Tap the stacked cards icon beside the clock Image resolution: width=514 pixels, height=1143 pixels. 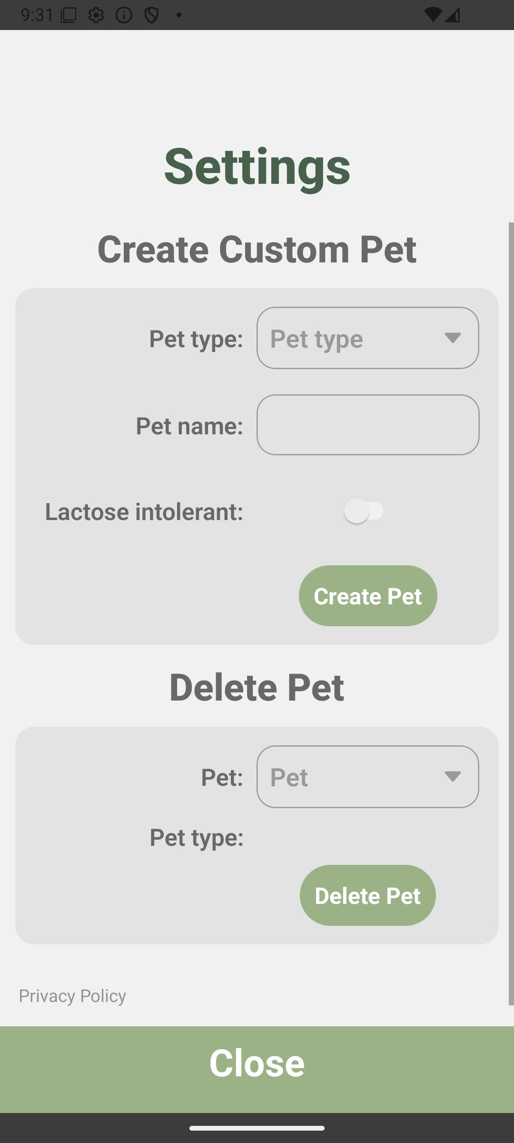point(69,15)
